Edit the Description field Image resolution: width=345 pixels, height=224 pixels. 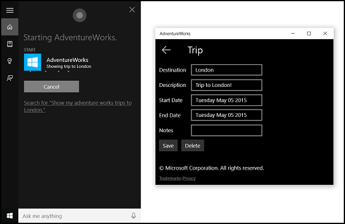[x=226, y=85]
